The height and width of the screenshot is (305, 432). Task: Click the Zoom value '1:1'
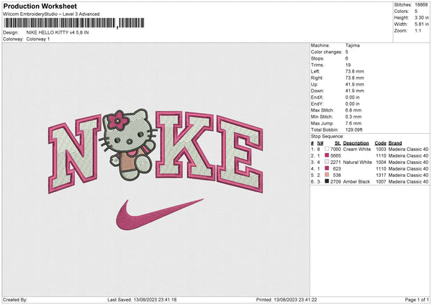418,30
